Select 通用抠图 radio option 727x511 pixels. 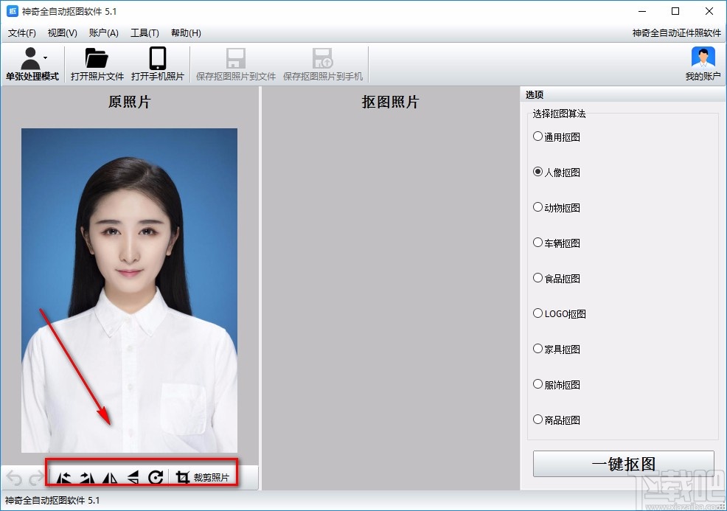tap(557, 137)
